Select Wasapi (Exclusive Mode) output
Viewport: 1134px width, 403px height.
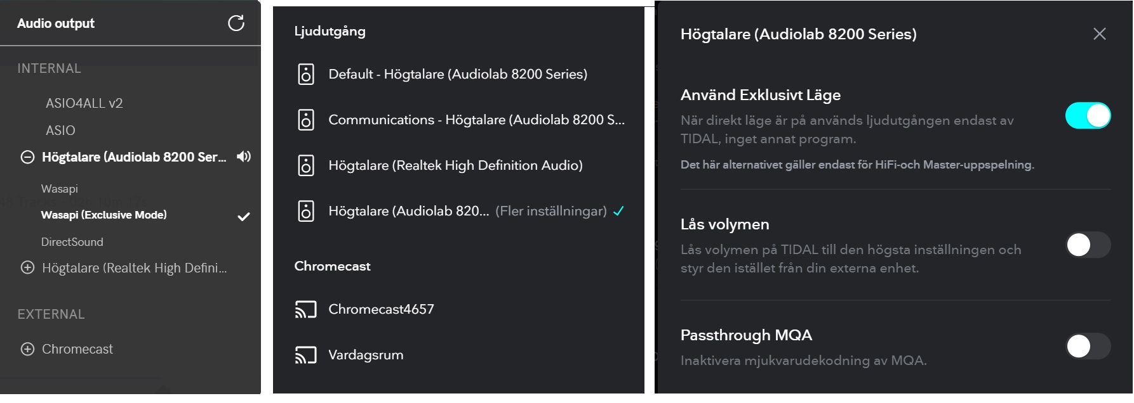point(103,215)
